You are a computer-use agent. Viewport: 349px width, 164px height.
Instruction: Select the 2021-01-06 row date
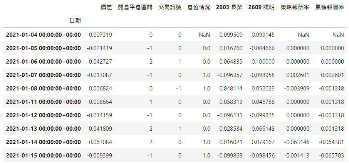(x=44, y=62)
